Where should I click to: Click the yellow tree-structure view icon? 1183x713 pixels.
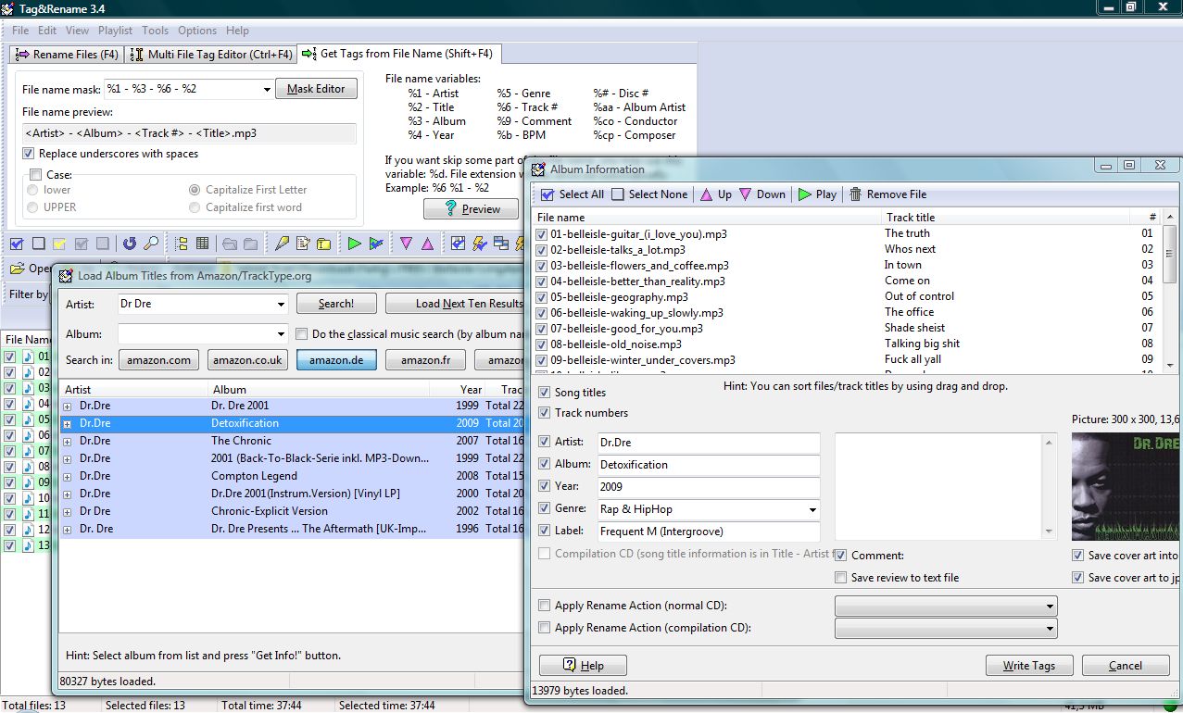tap(182, 244)
